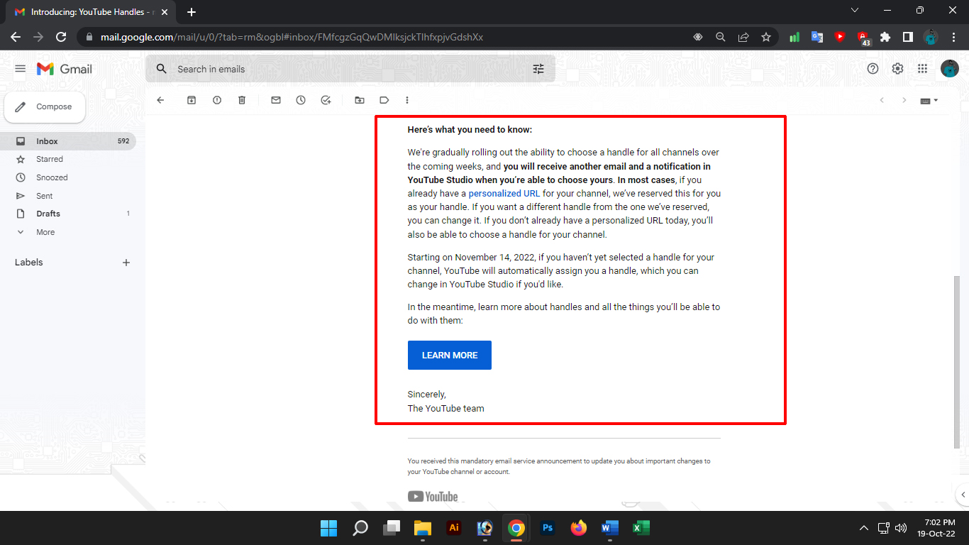Click the Share this page icon
This screenshot has width=969, height=545.
click(x=743, y=37)
